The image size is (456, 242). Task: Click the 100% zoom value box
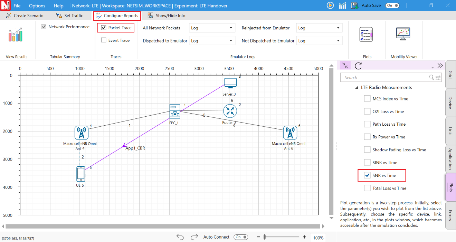pyautogui.click(x=318, y=238)
